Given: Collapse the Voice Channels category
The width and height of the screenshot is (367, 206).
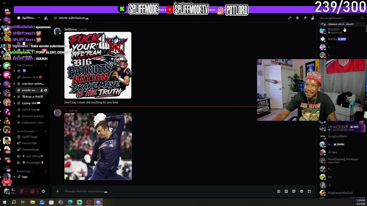Looking at the screenshot, I should 27,131.
